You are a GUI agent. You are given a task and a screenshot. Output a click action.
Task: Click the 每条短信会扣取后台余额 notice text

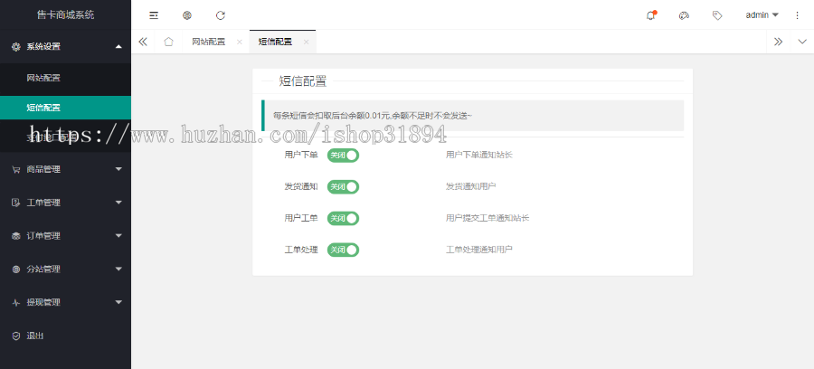pos(373,115)
